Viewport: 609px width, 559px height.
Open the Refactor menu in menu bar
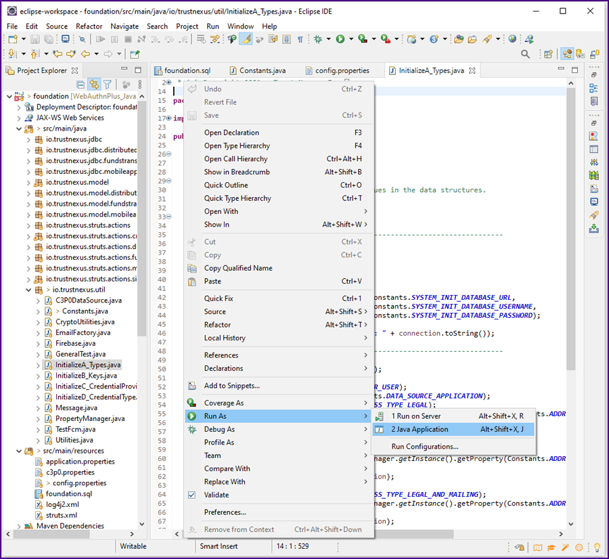pos(89,26)
